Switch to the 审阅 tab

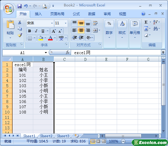[x=107, y=14]
